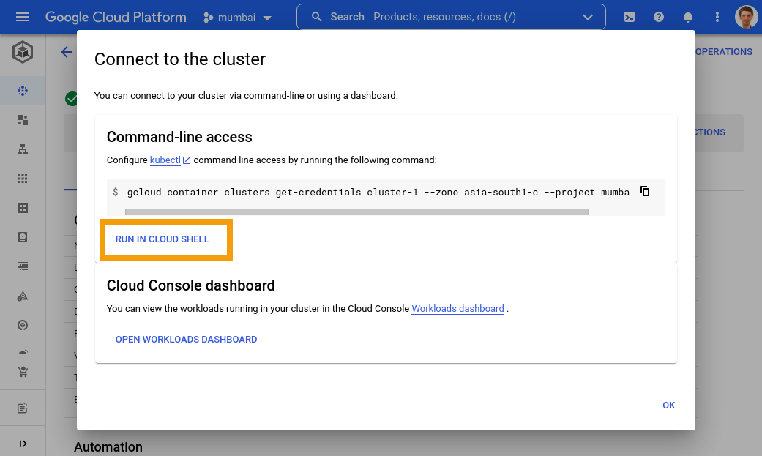Click the Command-line access heading

(x=179, y=137)
